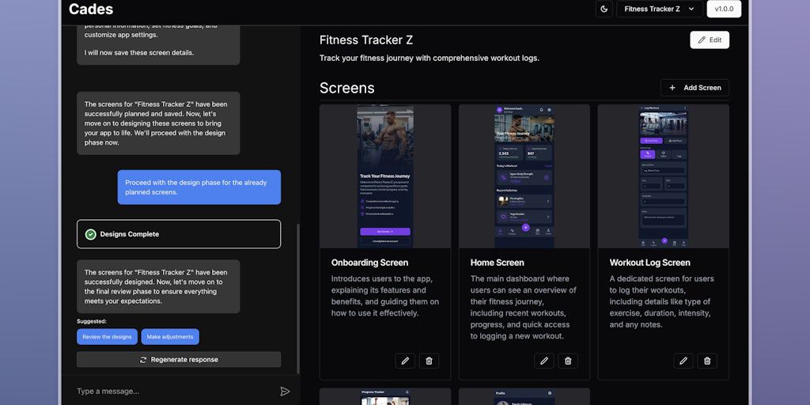Open Workout Log Screen thumbnail preview
The image size is (810, 405).
point(664,176)
